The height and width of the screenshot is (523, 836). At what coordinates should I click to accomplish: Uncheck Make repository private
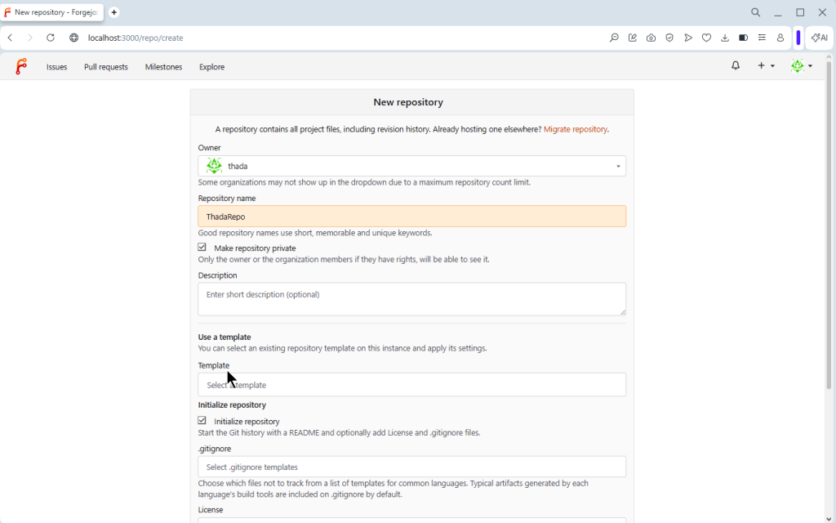tap(202, 248)
